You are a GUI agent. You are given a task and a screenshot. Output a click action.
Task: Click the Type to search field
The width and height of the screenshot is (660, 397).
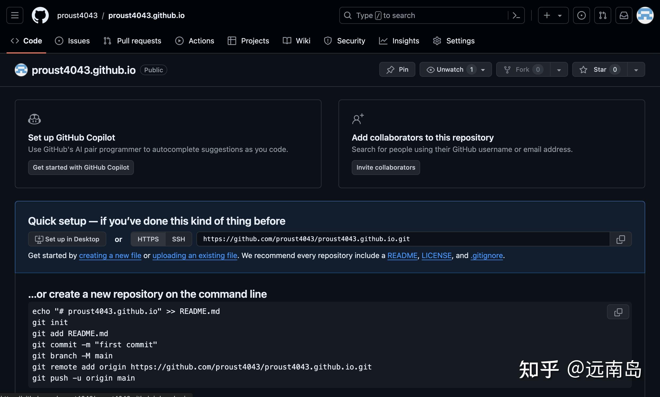click(x=402, y=15)
